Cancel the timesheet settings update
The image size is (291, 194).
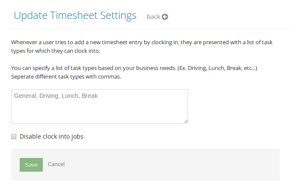[x=56, y=164]
